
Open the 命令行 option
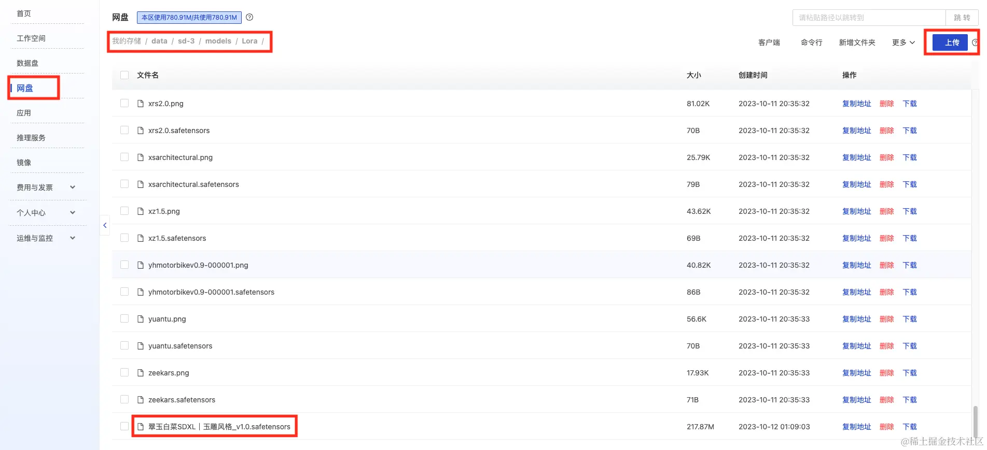pos(812,42)
